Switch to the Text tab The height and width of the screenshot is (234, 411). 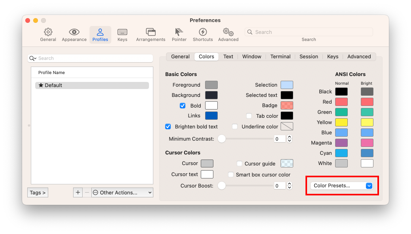[x=228, y=57]
